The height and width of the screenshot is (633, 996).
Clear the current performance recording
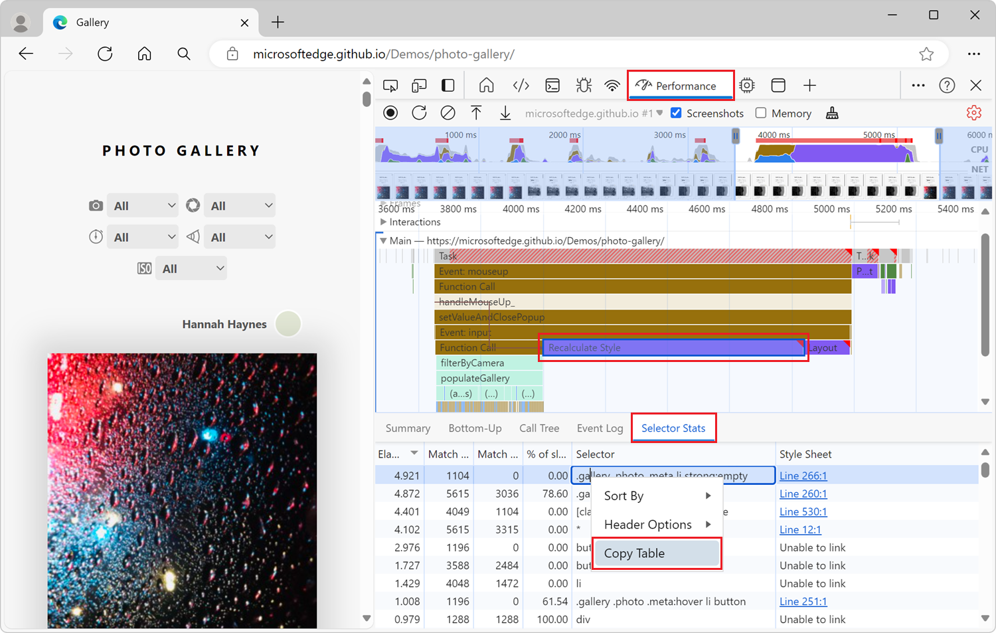pyautogui.click(x=448, y=113)
